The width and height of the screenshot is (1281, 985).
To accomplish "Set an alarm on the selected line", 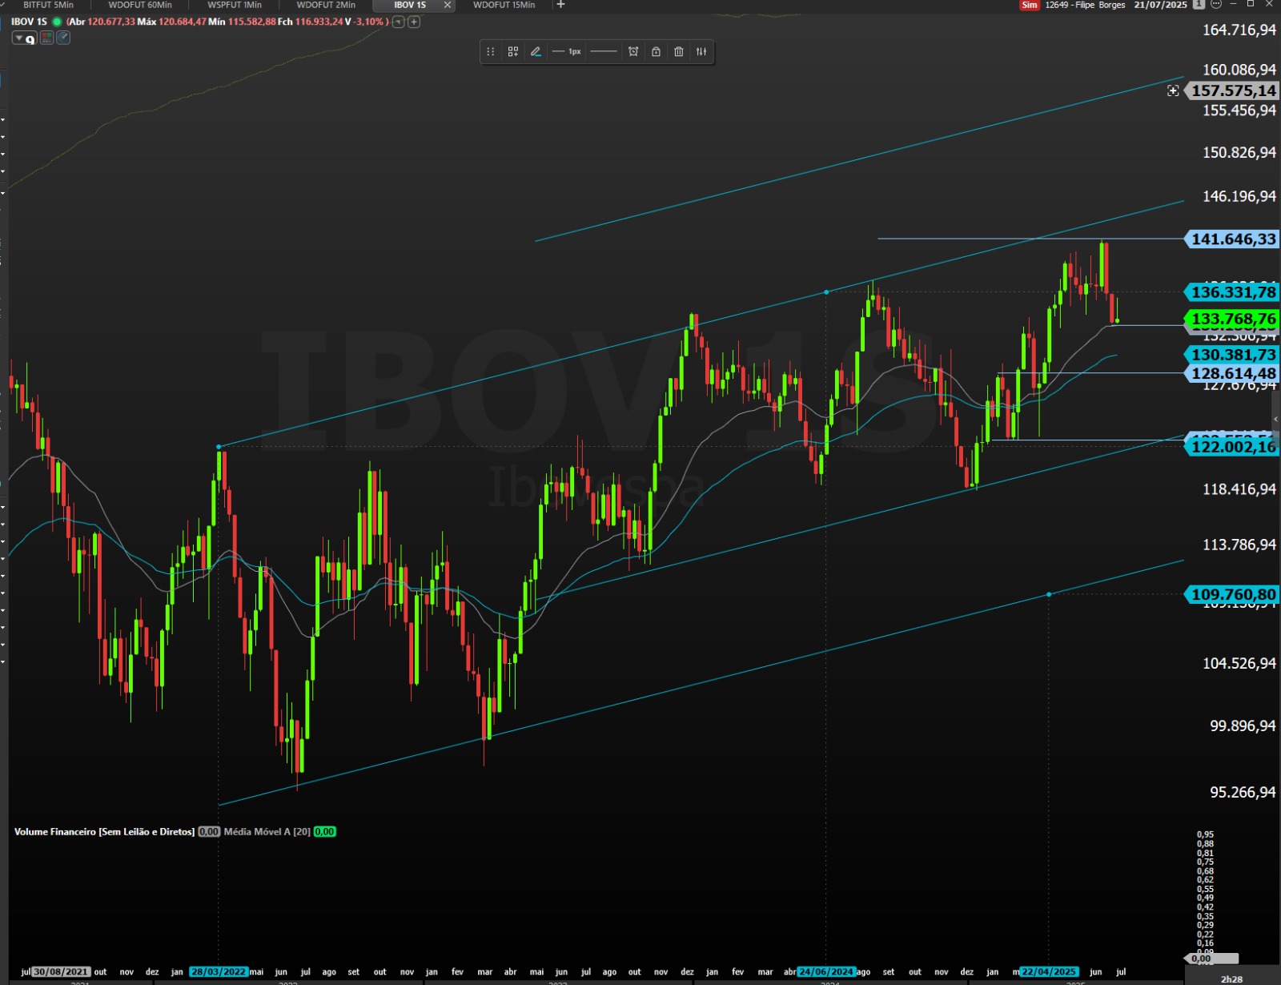I will [633, 51].
